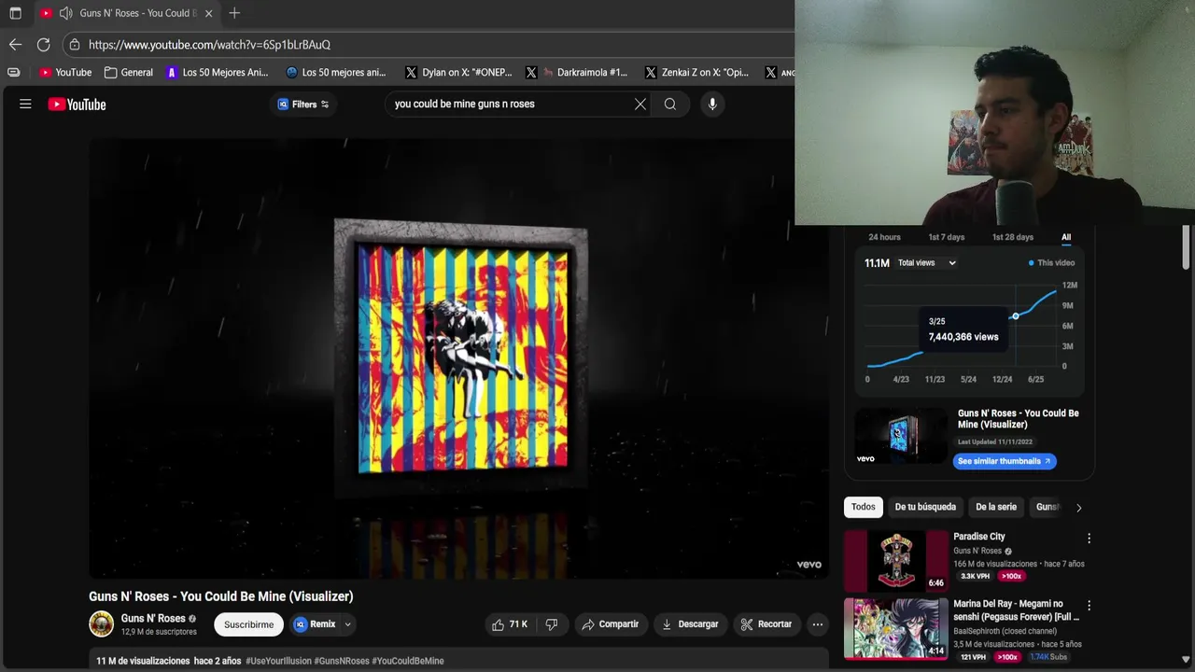This screenshot has height=672, width=1195.
Task: Dislike the video with the thumbs-down icon
Action: coord(552,624)
